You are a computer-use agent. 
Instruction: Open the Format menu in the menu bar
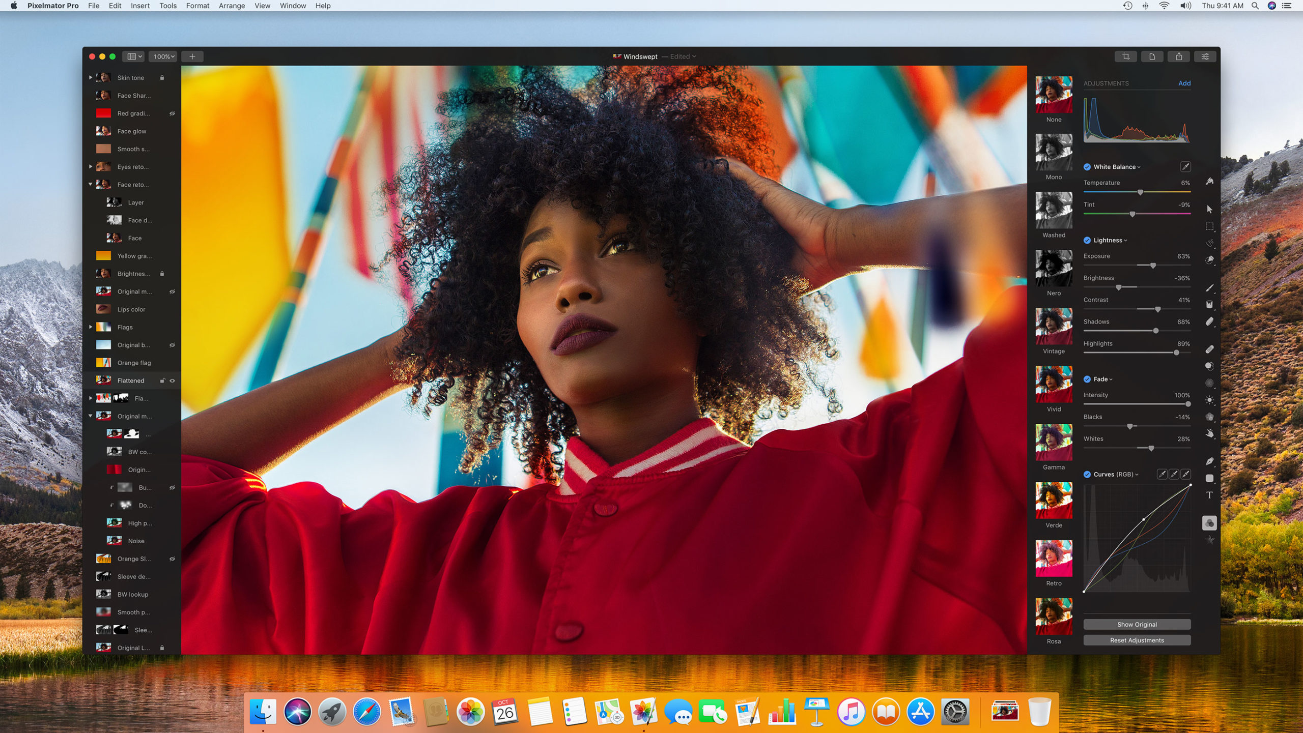197,6
